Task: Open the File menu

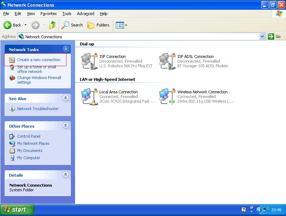Action: [6, 14]
